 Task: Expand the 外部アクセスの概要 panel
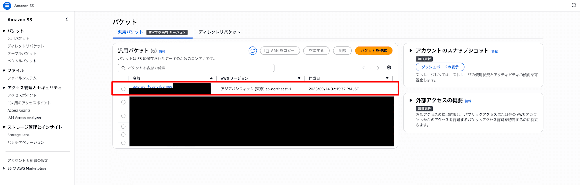click(411, 100)
